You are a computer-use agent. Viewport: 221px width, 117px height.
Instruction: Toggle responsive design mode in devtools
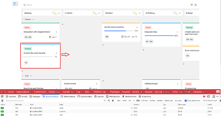click(214, 96)
